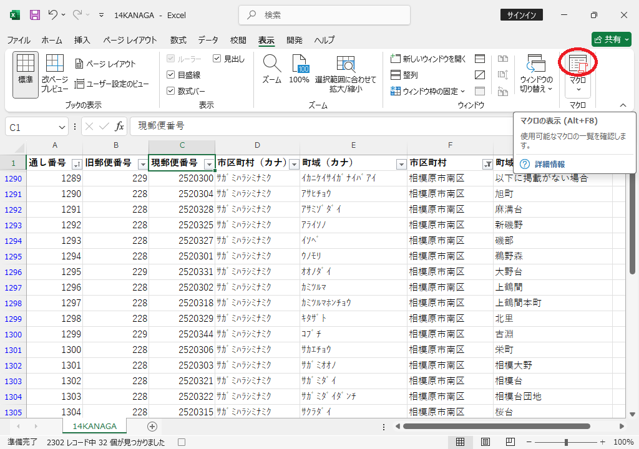Open the ページレイアウト ribbon tab

tap(130, 40)
